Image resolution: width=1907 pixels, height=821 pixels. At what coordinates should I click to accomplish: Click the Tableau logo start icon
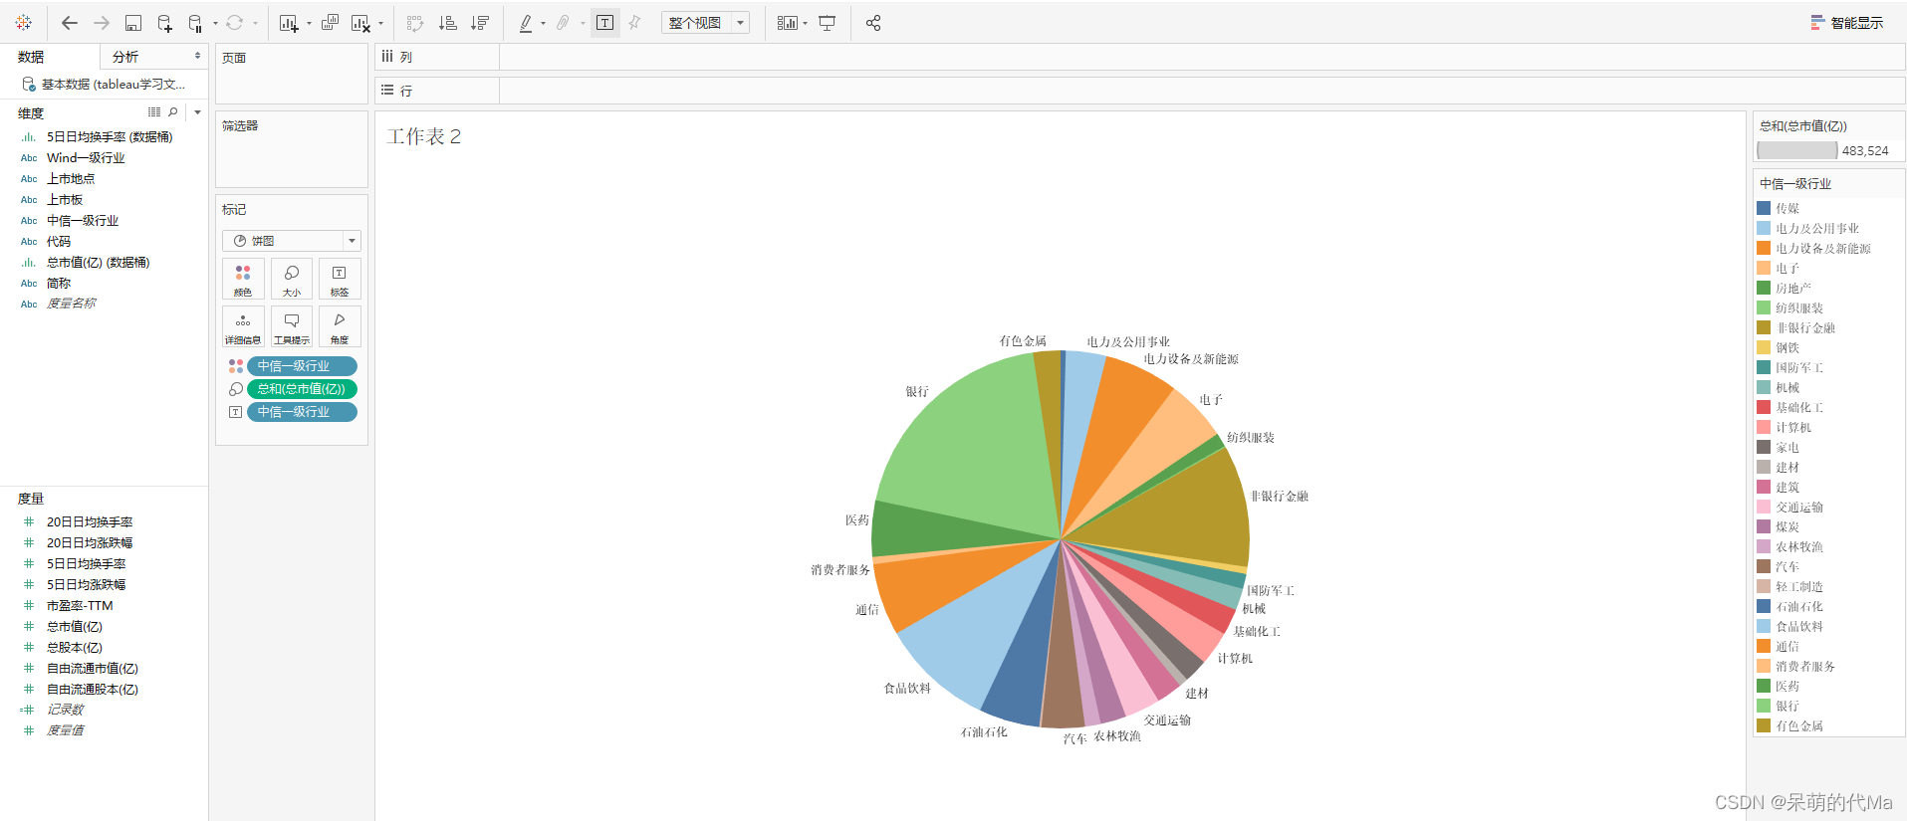pyautogui.click(x=24, y=22)
